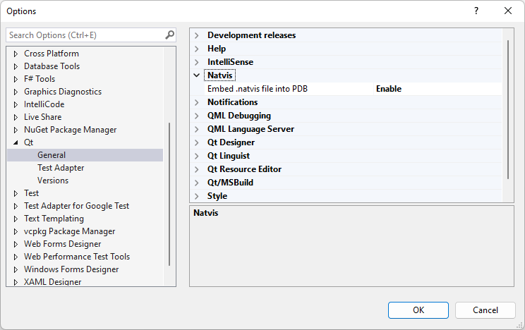Image resolution: width=525 pixels, height=330 pixels.
Task: Select the Graphics Diagnostics label
Action: pyautogui.click(x=63, y=92)
